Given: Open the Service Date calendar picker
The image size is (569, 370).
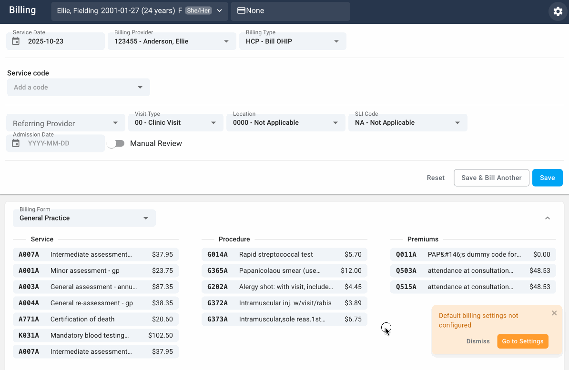Looking at the screenshot, I should click(x=16, y=41).
